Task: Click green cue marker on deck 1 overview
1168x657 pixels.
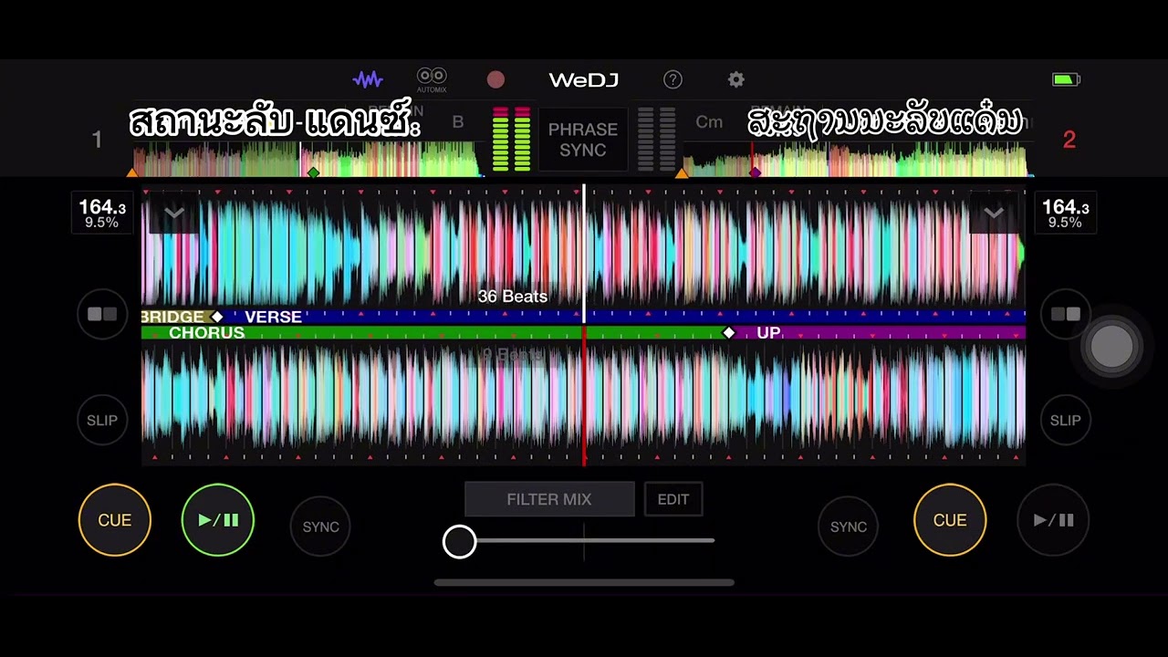Action: point(313,172)
